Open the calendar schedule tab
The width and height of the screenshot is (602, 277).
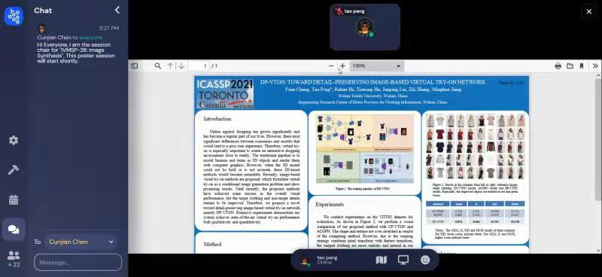click(14, 199)
